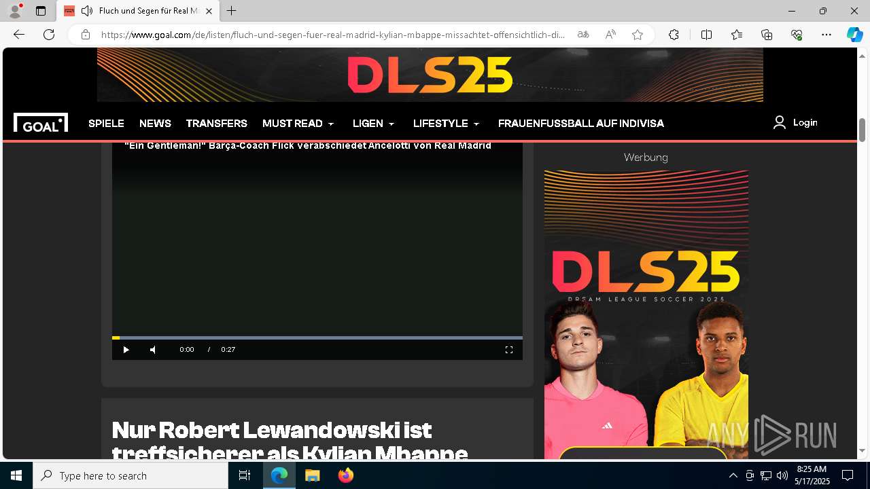View site information lock icon

pos(85,35)
